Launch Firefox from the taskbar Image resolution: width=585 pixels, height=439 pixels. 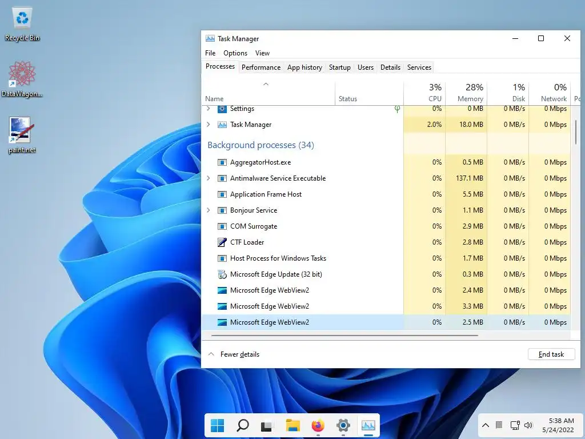point(318,425)
